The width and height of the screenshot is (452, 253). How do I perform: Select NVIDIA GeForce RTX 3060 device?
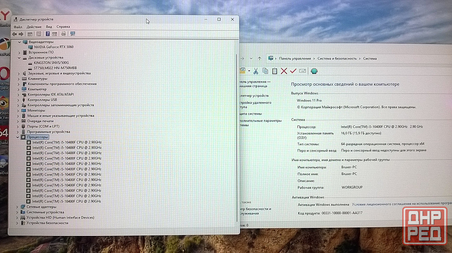53,47
